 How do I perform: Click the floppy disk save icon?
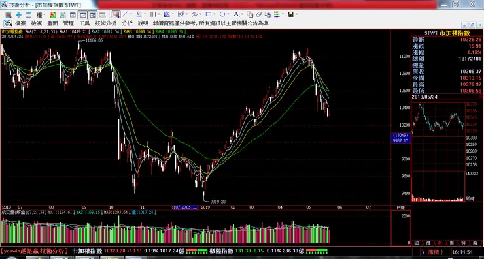[x=291, y=14]
